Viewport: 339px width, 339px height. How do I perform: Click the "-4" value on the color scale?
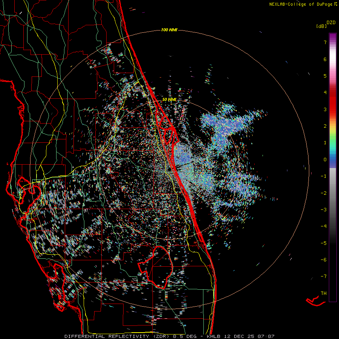[324, 226]
